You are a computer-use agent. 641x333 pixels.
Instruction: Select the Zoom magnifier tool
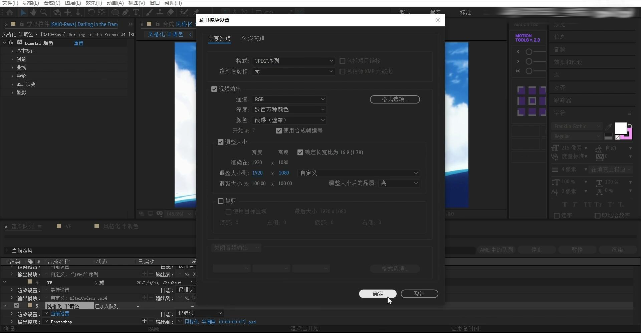[x=44, y=13]
